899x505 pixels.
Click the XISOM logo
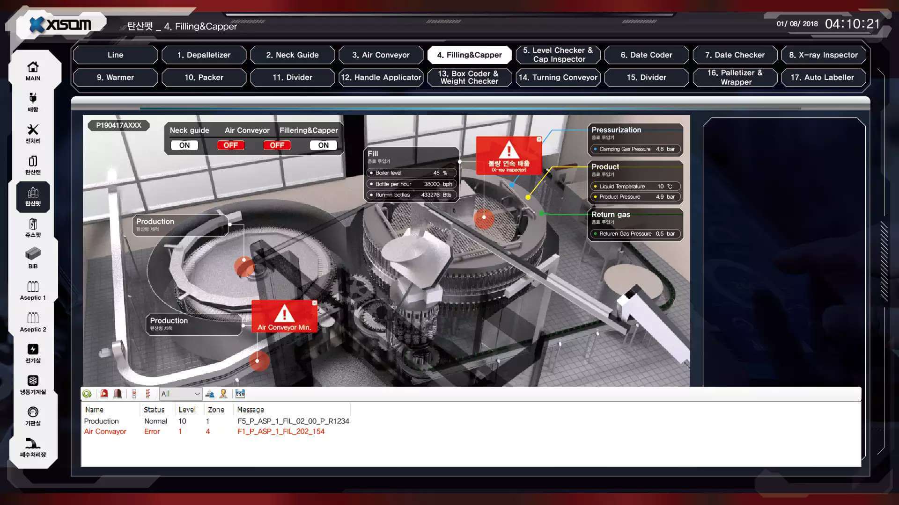[60, 24]
